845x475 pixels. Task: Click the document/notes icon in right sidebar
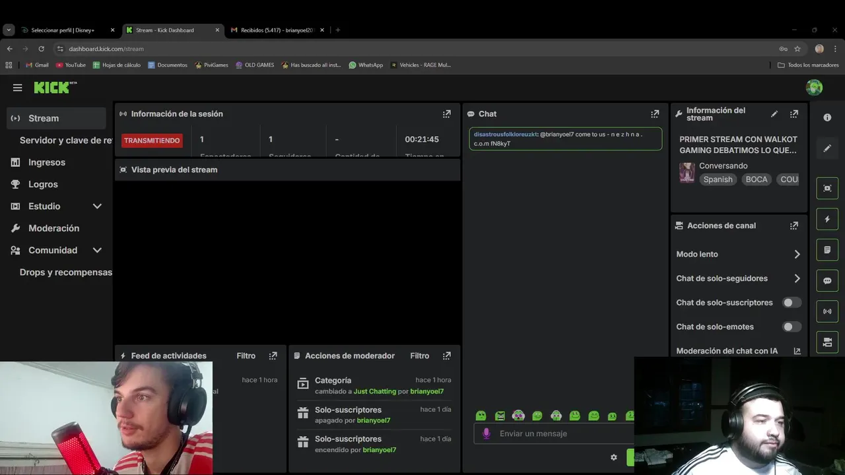coord(827,250)
